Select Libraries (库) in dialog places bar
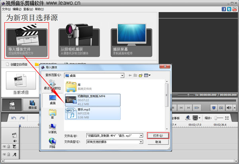This screenshot has width=239, height=164. [x=53, y=114]
